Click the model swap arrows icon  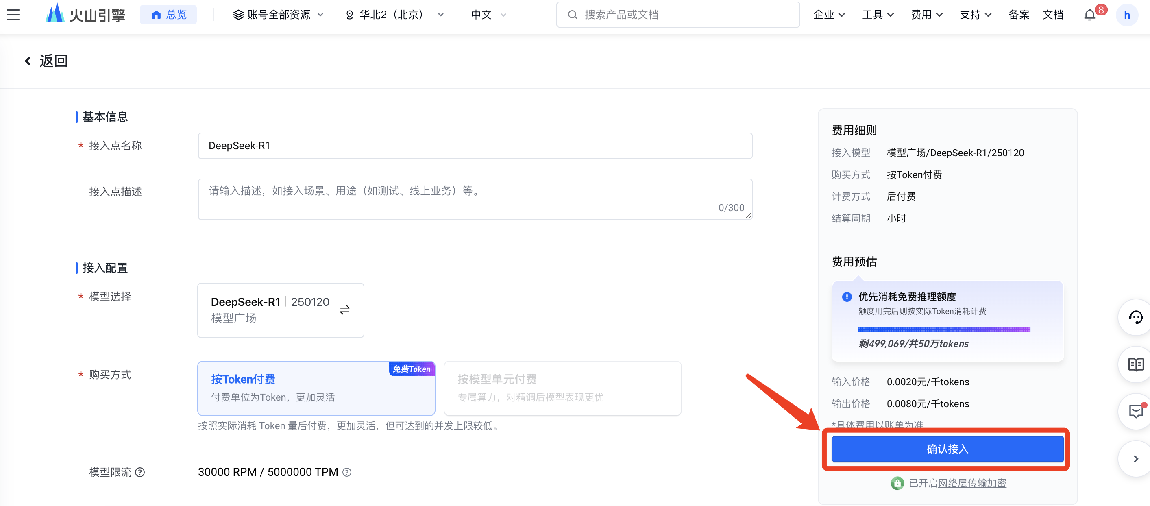[345, 310]
